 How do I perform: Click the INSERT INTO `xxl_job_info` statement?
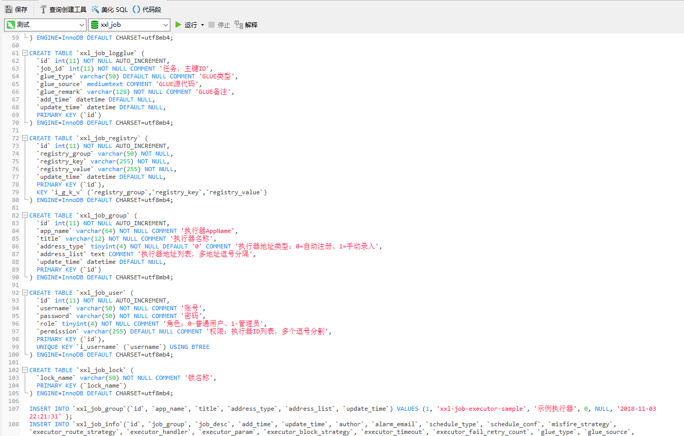point(332,428)
